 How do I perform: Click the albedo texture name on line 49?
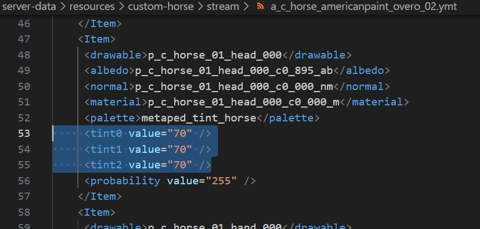[x=234, y=71]
